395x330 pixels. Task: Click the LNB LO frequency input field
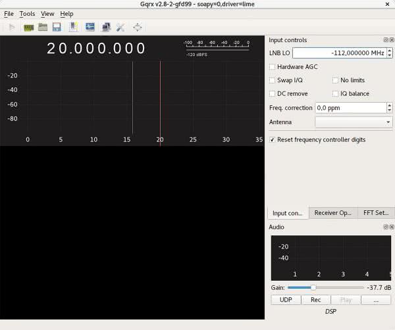point(339,53)
